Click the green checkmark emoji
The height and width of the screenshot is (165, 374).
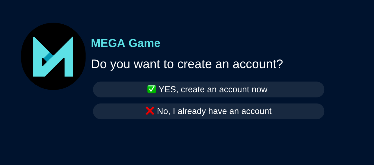(151, 89)
